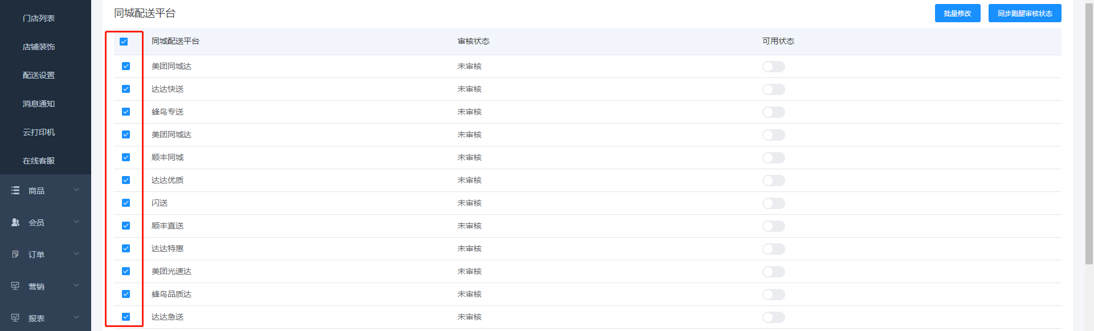This screenshot has height=331, width=1094.
Task: Click the chart icon beside 营销
Action: point(15,286)
